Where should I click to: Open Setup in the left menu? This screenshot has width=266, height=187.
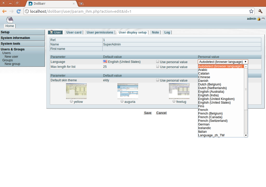pos(5,32)
